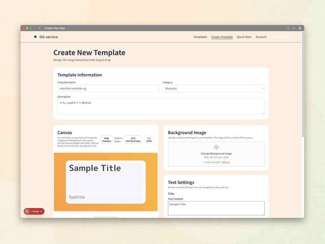Select the 1:1 (SNS) aspect ratio
The width and height of the screenshot is (325, 244).
pyautogui.click(x=149, y=140)
